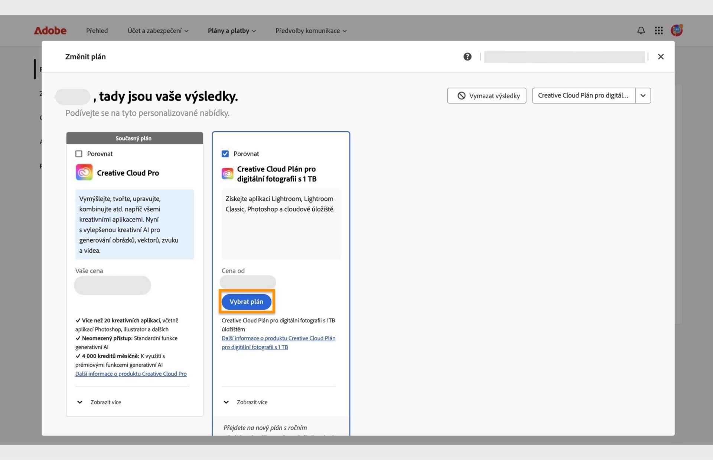Click the Creative Cloud Pro logo icon
713x460 pixels.
coord(84,172)
